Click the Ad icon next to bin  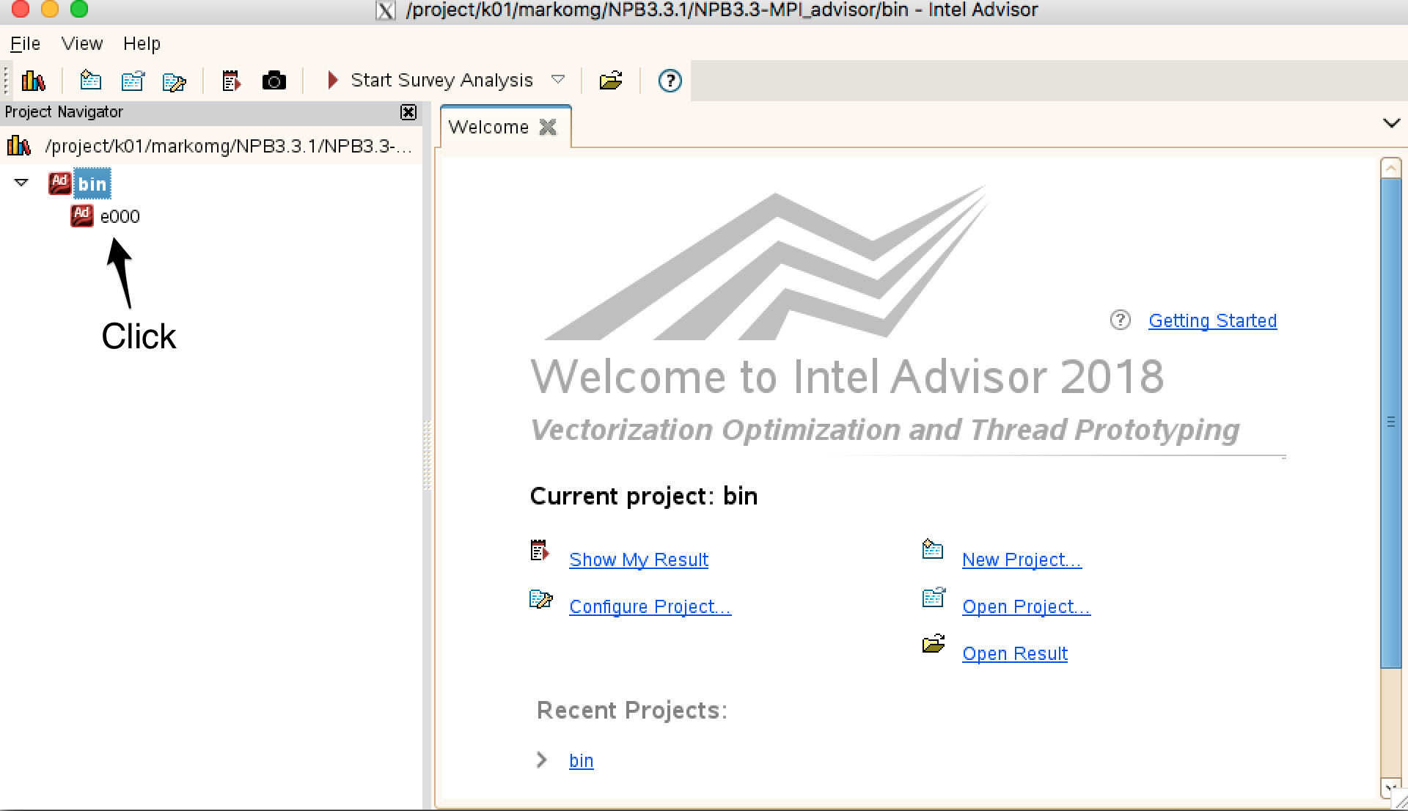pos(59,183)
